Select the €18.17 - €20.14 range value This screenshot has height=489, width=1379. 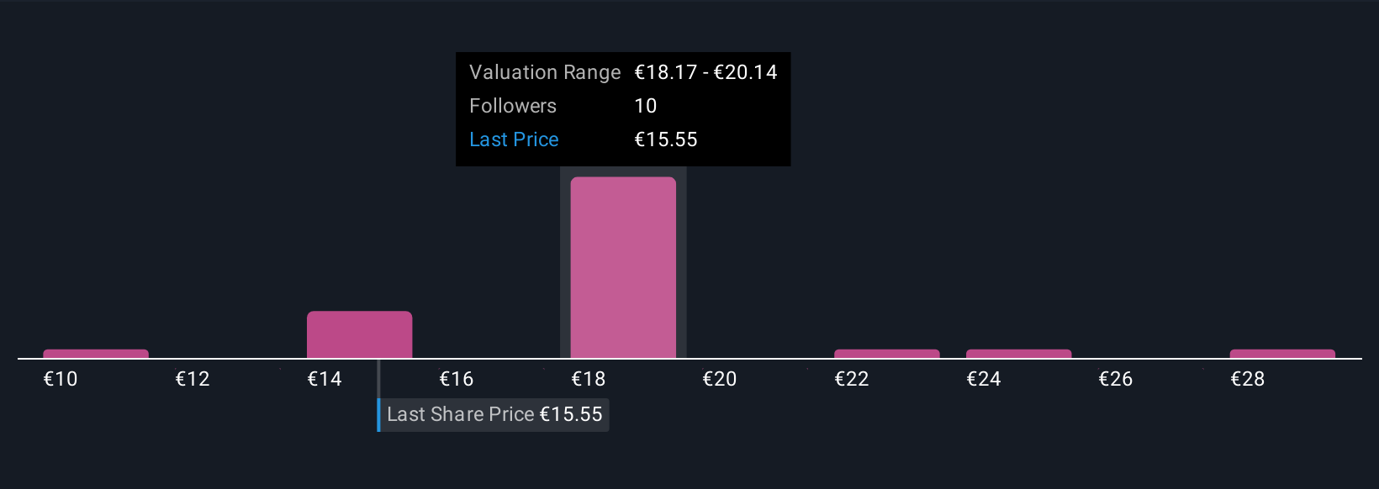click(705, 72)
